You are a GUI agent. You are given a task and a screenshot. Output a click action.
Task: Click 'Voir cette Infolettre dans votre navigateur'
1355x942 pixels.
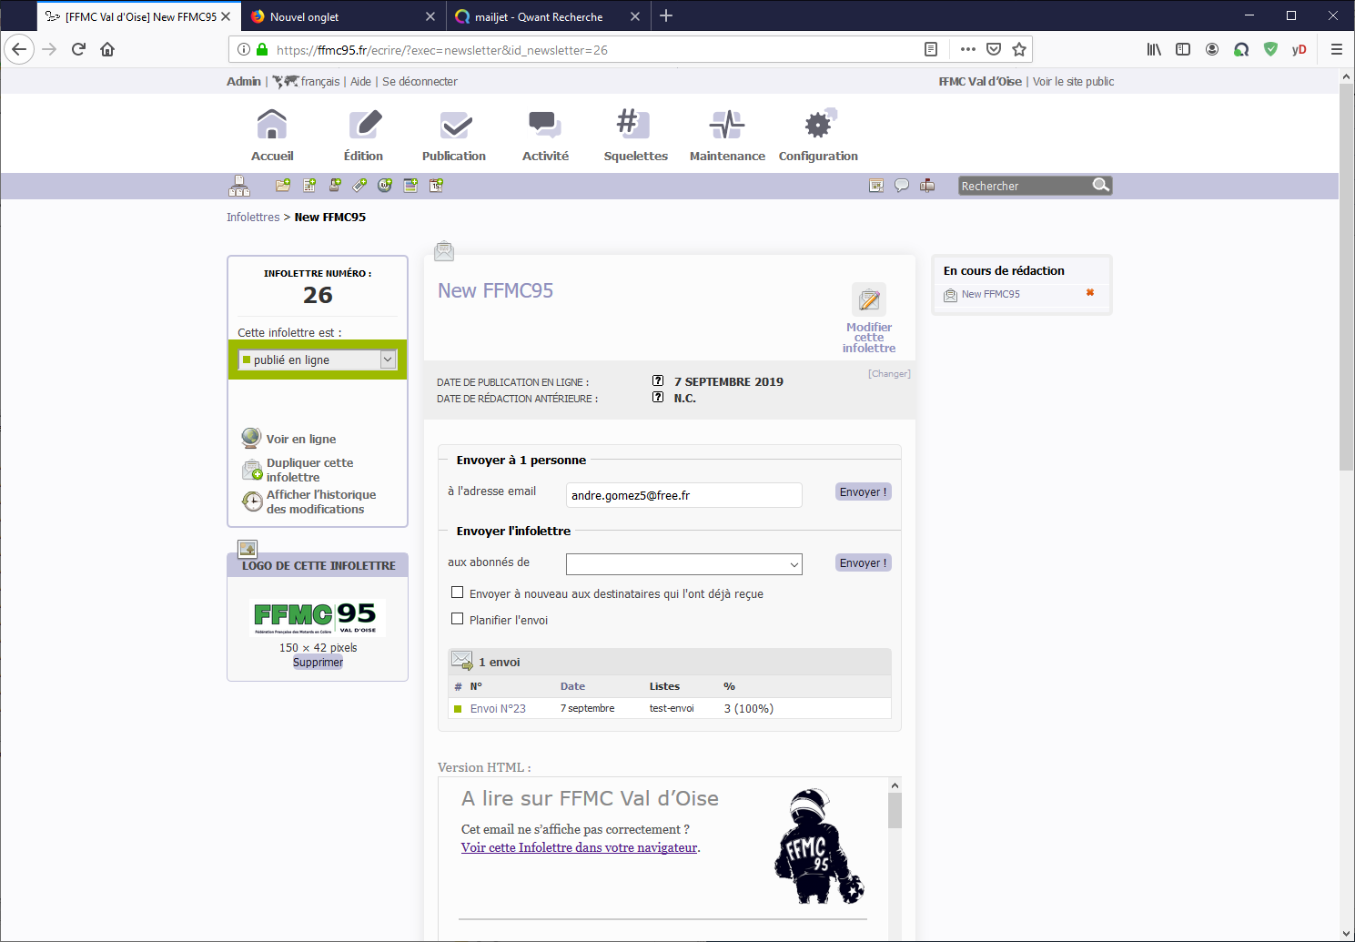click(580, 847)
